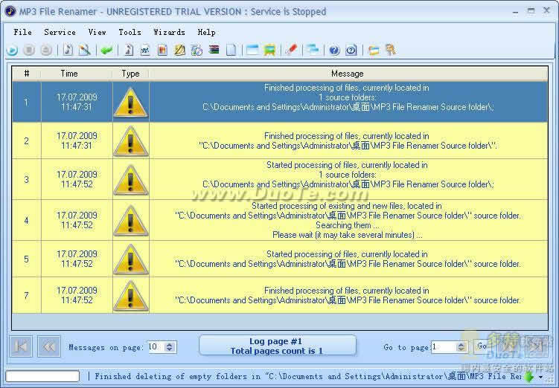
Task: Click the Go button next to page field
Action: tap(483, 346)
